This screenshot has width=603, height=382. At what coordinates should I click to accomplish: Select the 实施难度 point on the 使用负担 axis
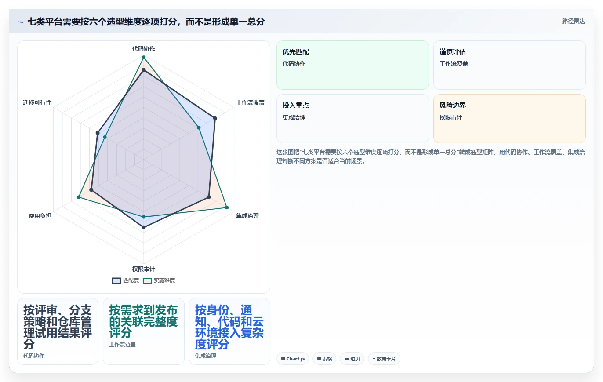pyautogui.click(x=78, y=197)
